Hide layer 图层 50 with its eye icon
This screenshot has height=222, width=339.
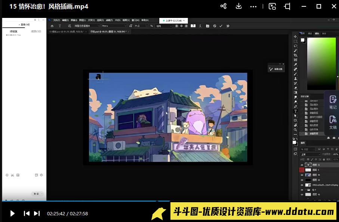coord(302,180)
